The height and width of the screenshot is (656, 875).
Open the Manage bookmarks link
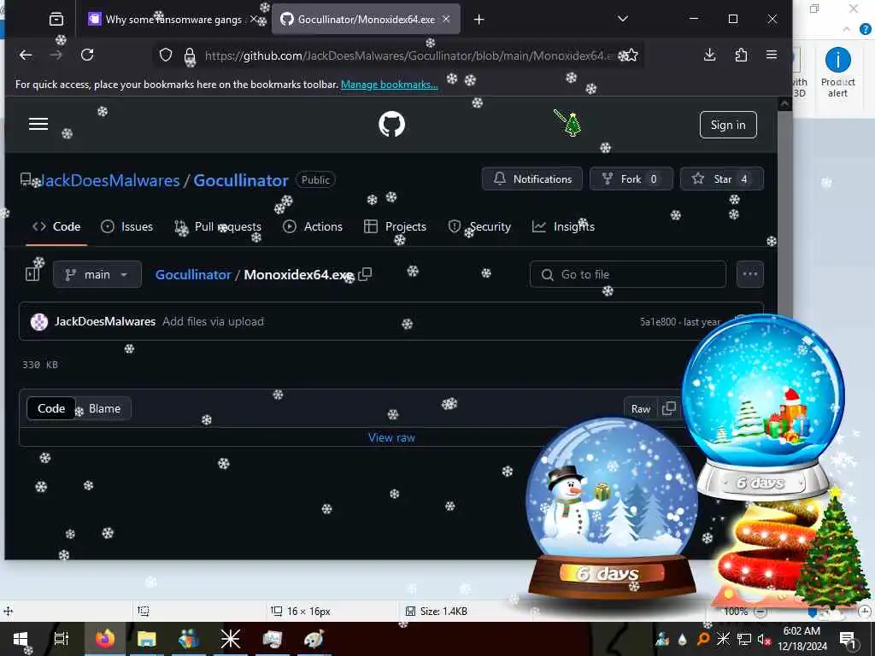(x=390, y=85)
